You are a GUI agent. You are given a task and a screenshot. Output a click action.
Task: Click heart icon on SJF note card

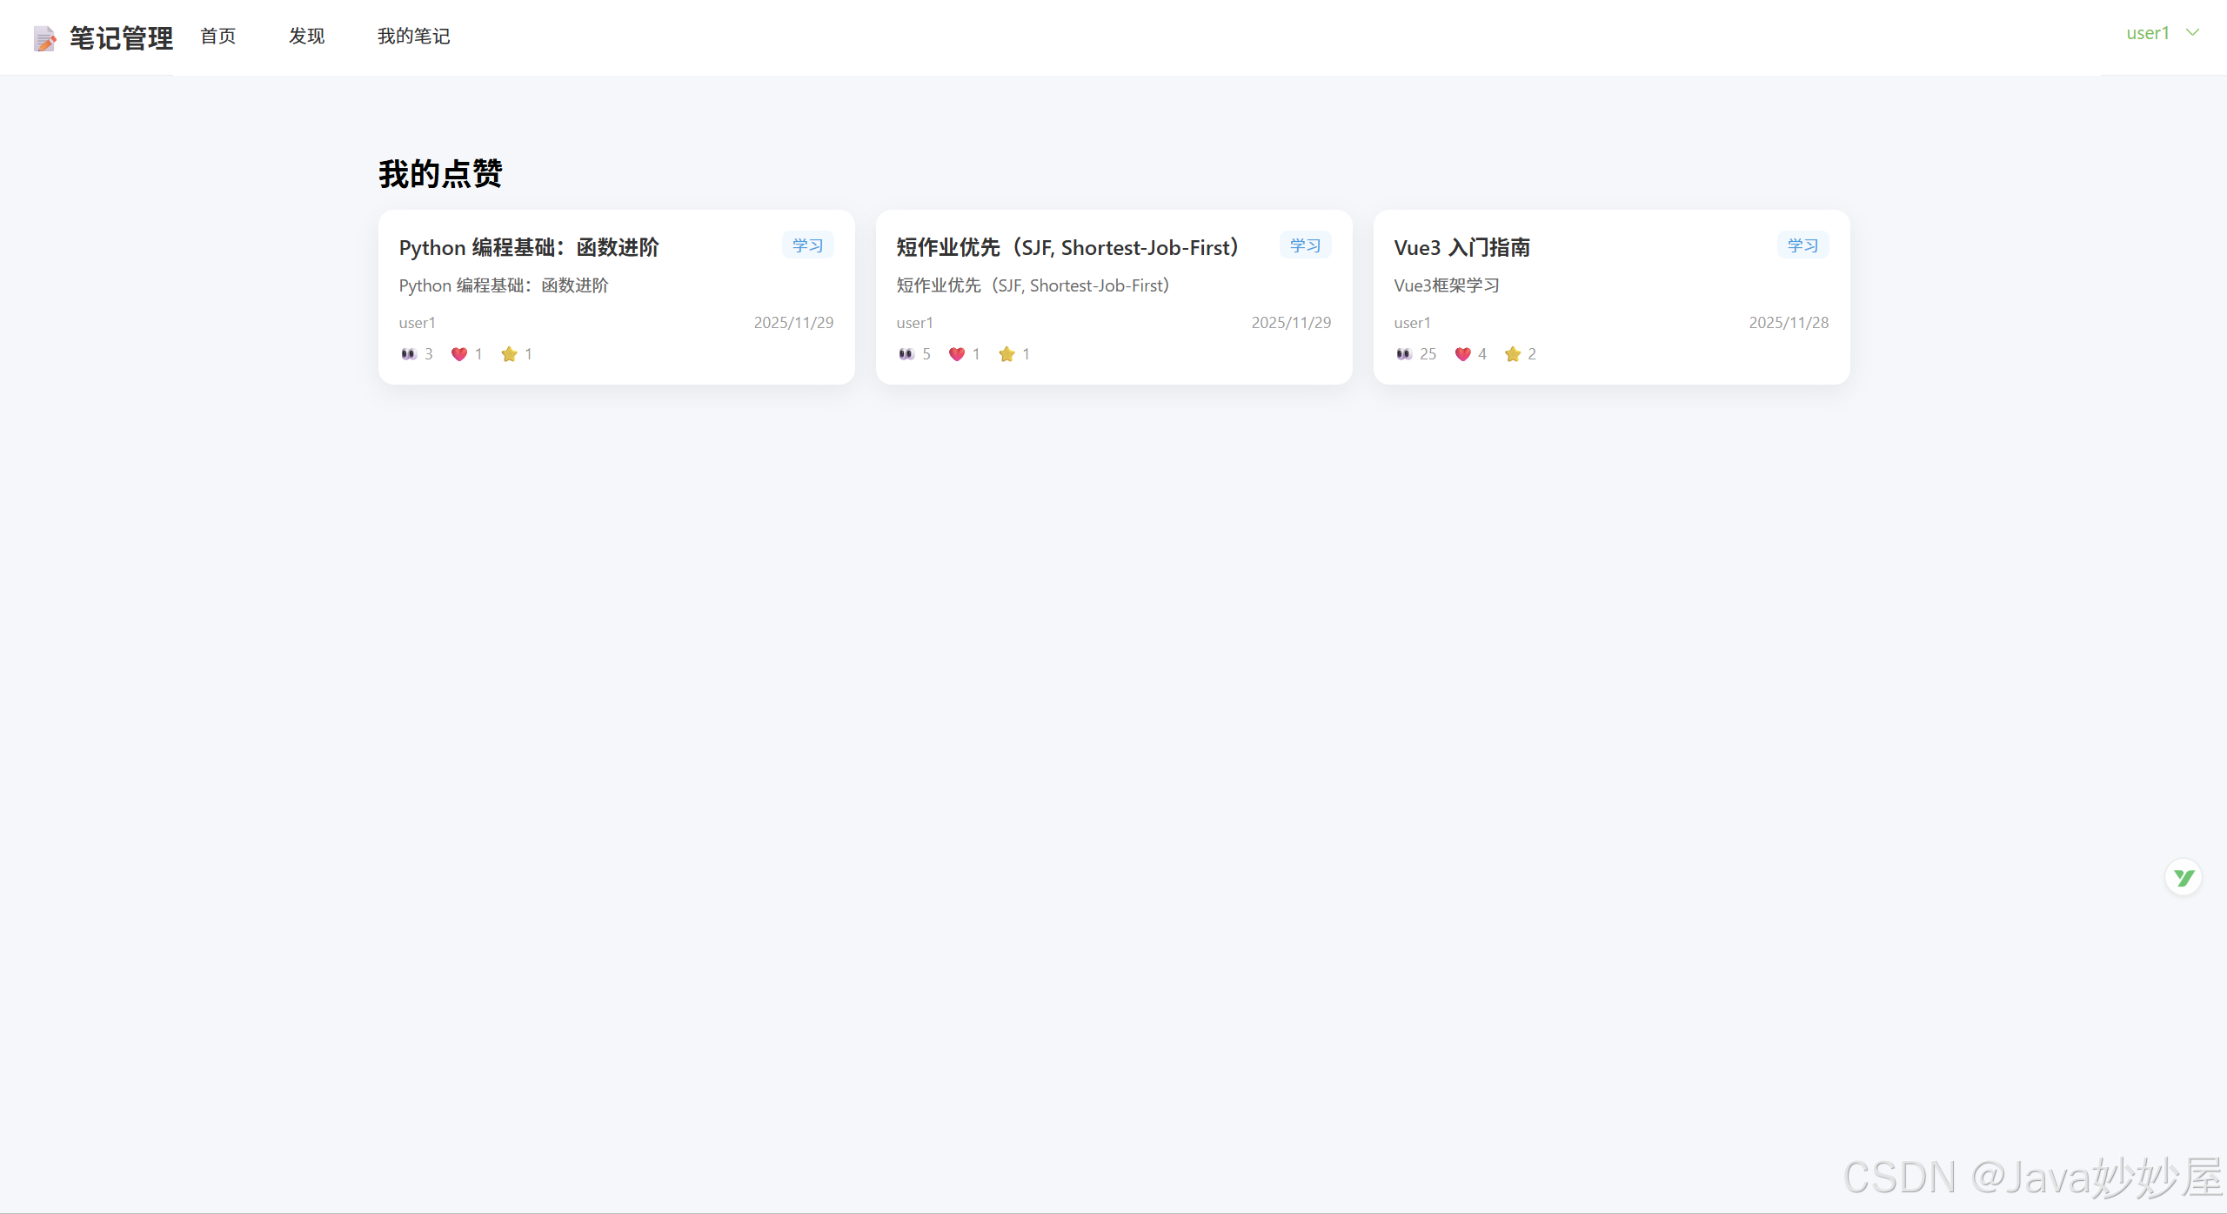pyautogui.click(x=957, y=354)
